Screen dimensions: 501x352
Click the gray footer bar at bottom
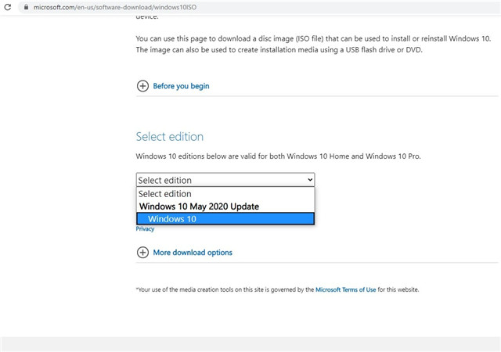(x=250, y=344)
